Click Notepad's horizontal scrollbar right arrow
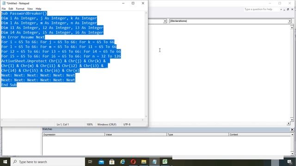This screenshot has height=166, width=296. point(143,120)
